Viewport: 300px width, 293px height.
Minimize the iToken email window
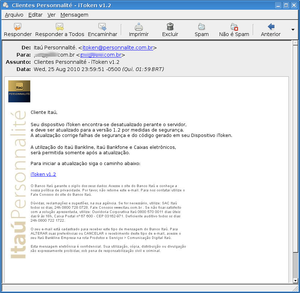click(278, 5)
